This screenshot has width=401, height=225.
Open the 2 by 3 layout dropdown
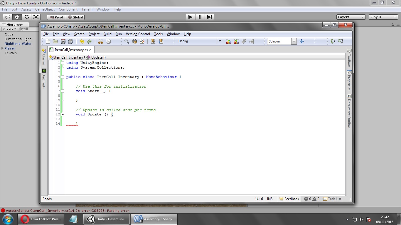click(x=383, y=17)
